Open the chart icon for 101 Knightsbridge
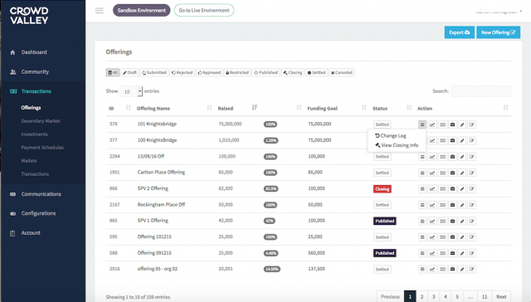The width and height of the screenshot is (531, 302). coord(432,124)
